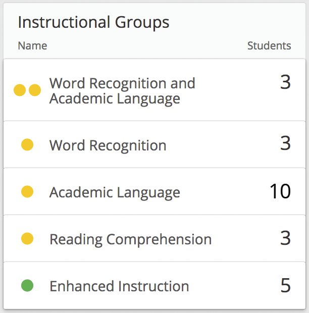Click the yellow dot next to Reading Comprehension

[27, 239]
